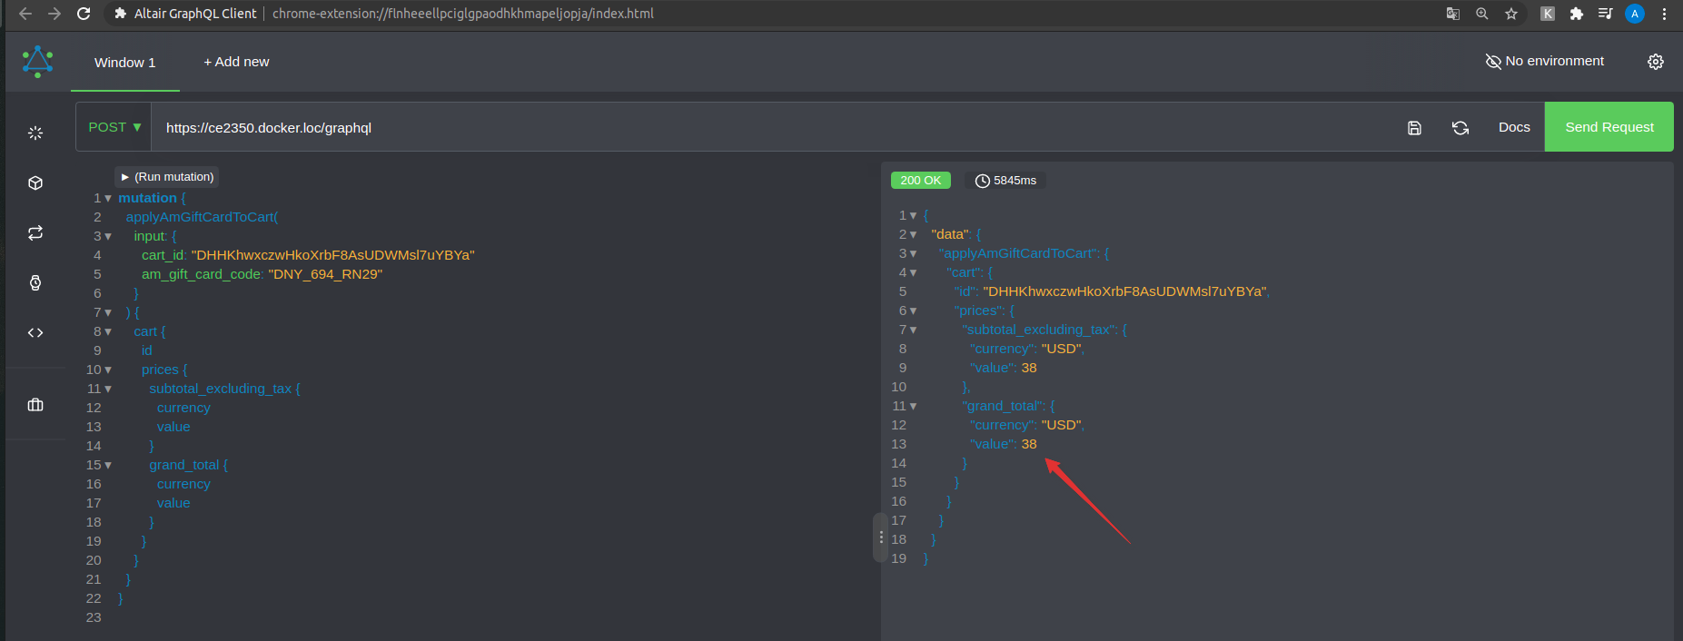Click the cube icon in sidebar
This screenshot has width=1683, height=641.
35,183
